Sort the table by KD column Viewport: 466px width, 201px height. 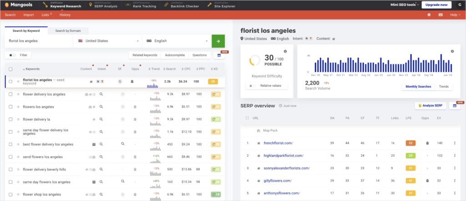click(x=215, y=69)
